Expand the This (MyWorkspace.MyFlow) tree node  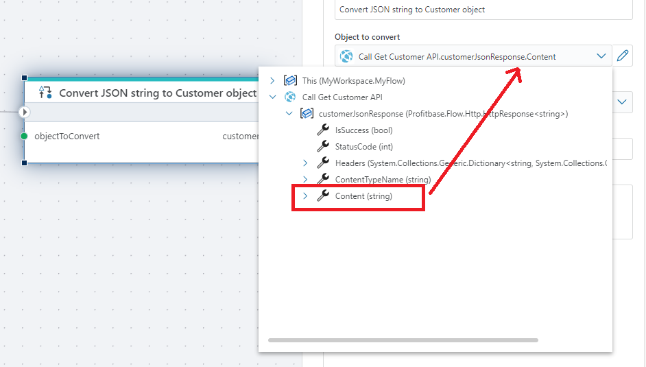point(272,81)
